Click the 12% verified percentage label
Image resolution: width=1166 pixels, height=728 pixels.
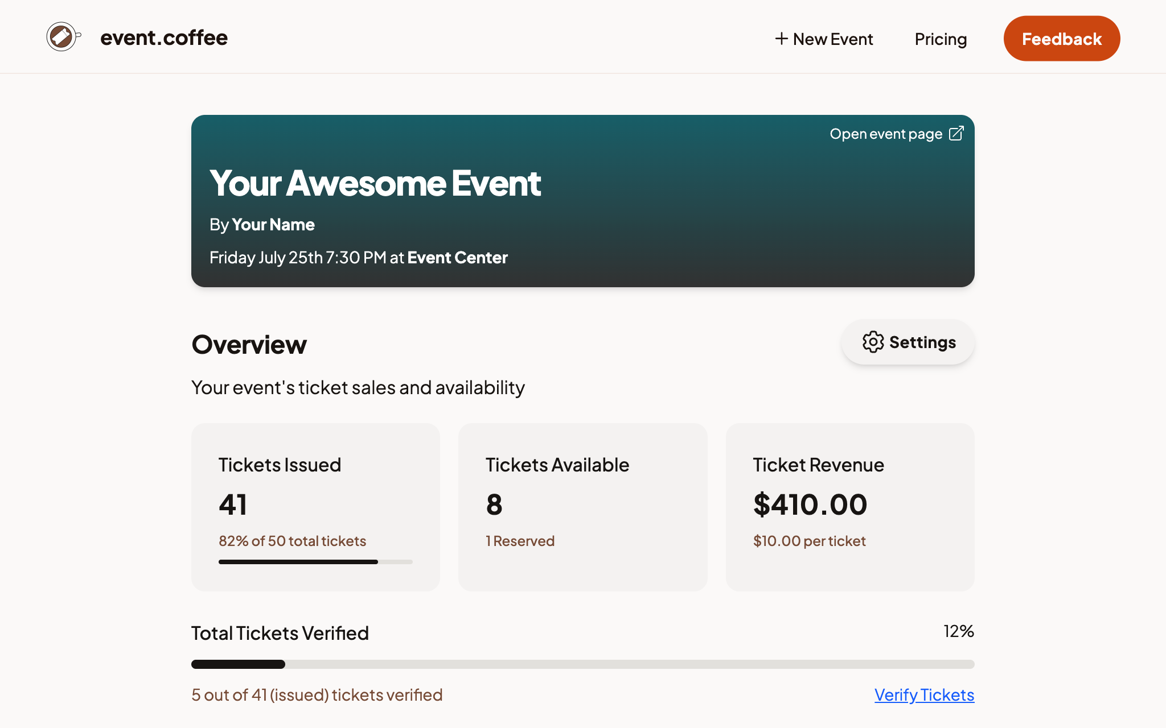[958, 631]
